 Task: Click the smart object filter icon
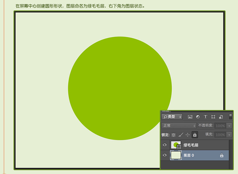click(221, 117)
